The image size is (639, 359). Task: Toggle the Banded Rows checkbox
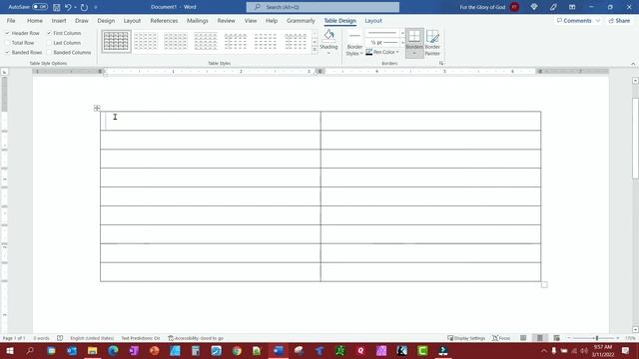click(x=7, y=53)
